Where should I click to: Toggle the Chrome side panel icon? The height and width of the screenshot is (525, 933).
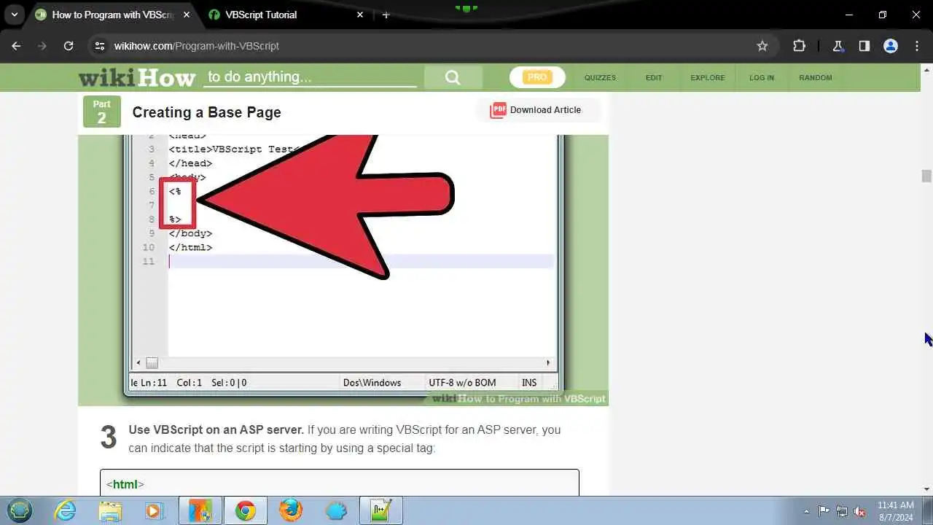coord(864,46)
